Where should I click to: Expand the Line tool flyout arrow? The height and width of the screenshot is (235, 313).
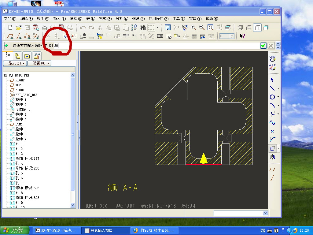point(278,88)
